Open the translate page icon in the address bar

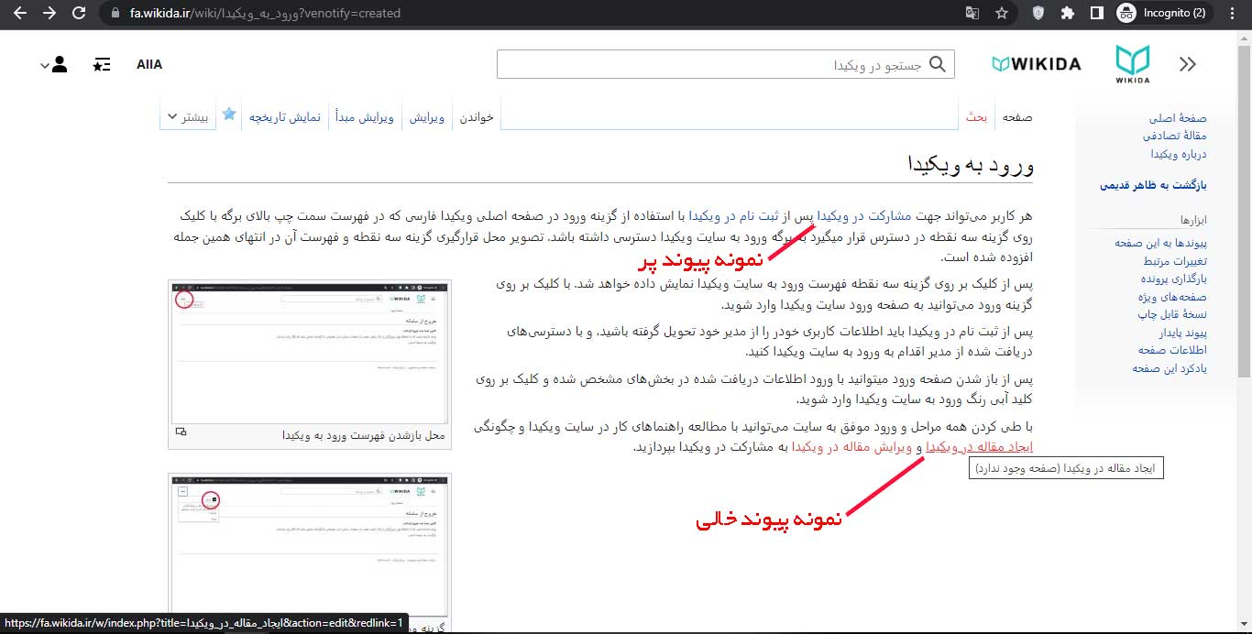(972, 14)
